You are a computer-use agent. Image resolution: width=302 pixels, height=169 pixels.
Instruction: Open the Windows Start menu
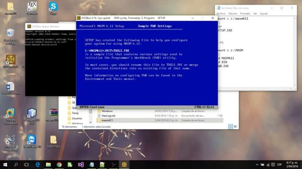tap(5, 165)
